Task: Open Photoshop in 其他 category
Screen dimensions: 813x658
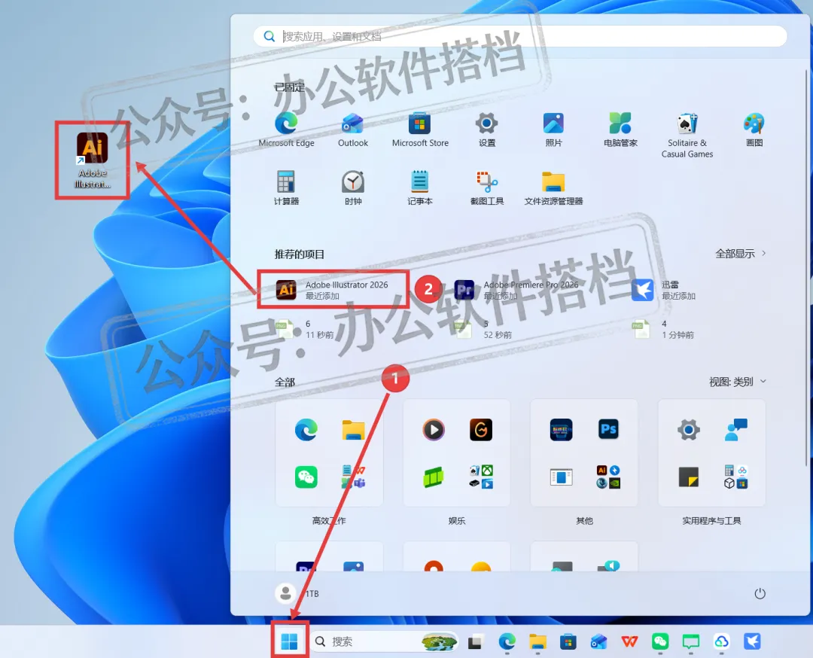Action: point(609,430)
